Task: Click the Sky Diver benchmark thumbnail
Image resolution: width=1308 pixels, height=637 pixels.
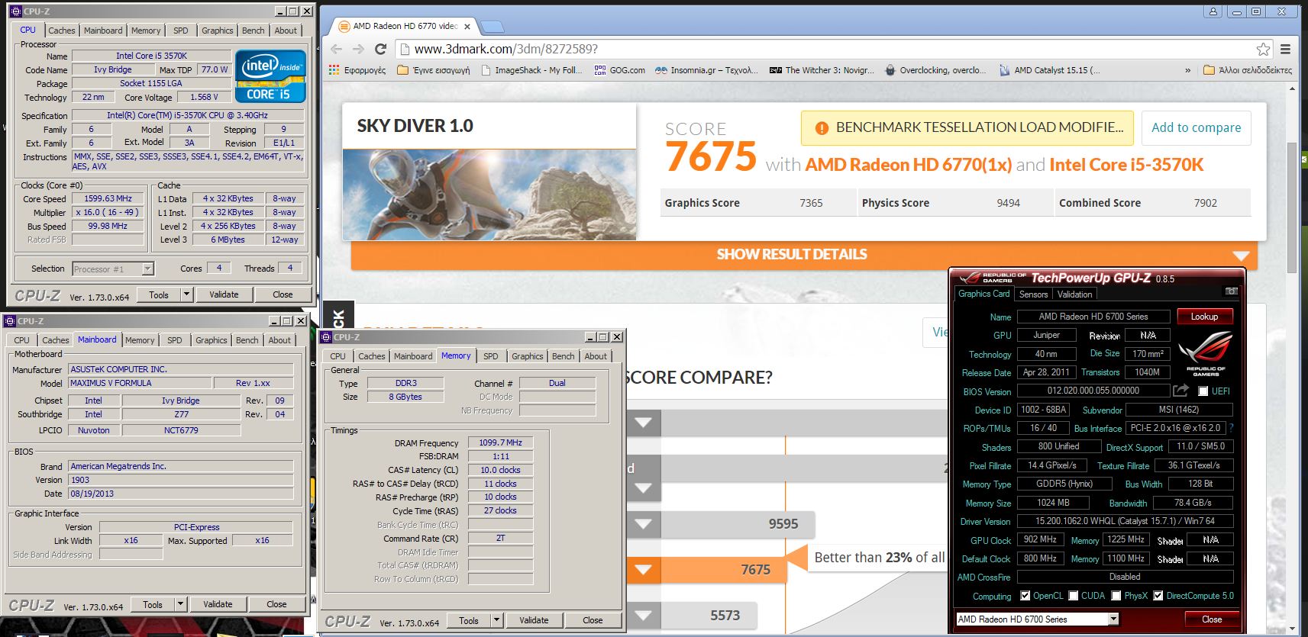Action: (x=489, y=195)
